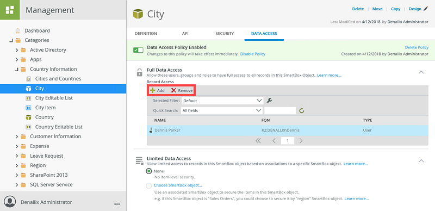Expand the Apps folder arrow
The width and height of the screenshot is (435, 211).
(x=17, y=60)
